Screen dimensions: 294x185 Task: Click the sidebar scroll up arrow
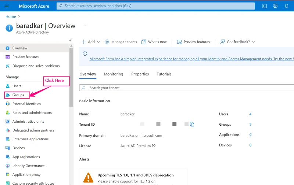[x=71, y=46]
